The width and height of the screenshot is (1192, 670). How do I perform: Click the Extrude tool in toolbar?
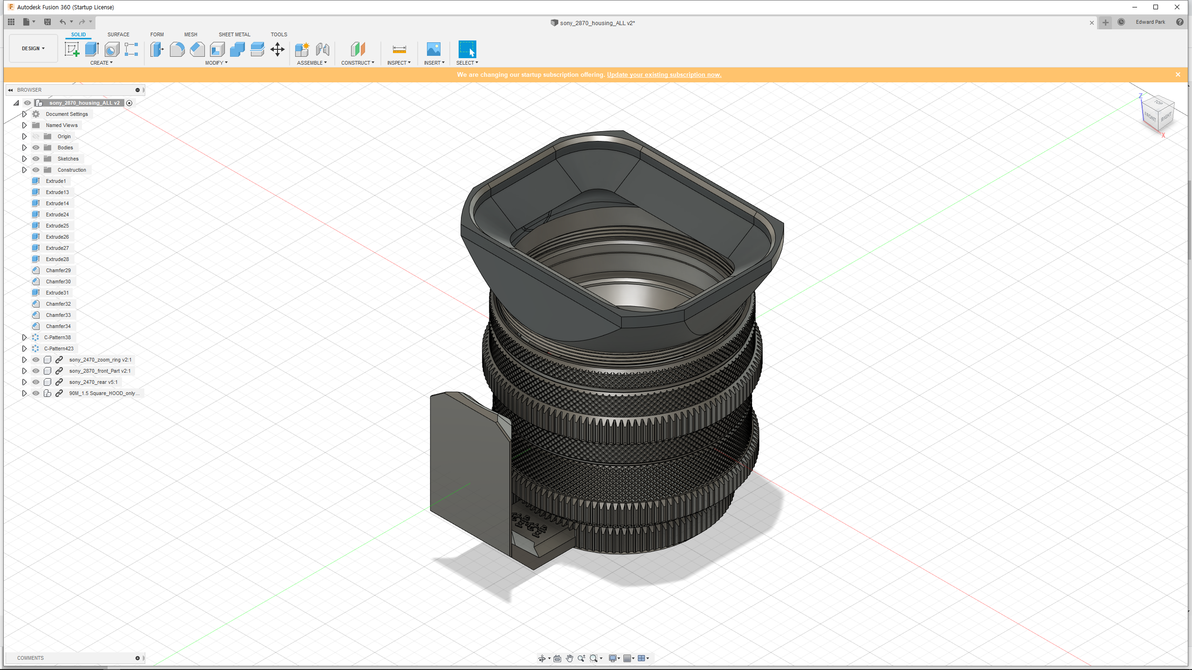92,49
